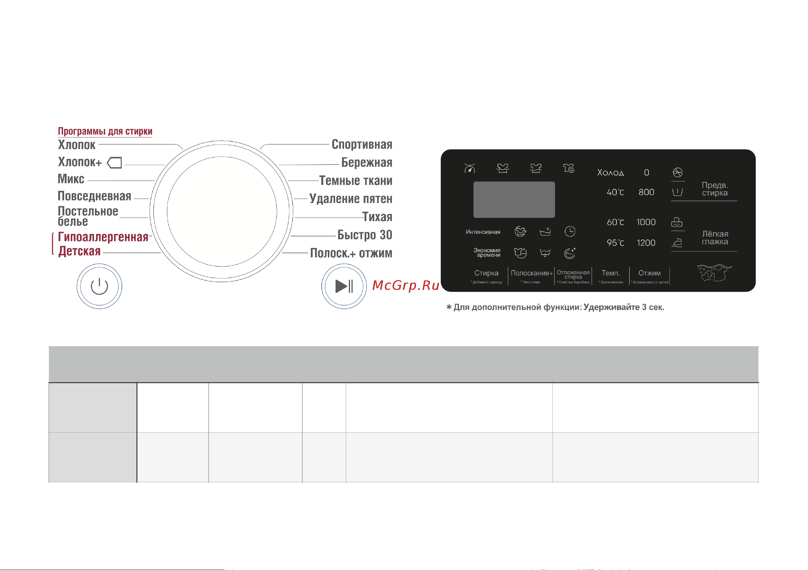Select the Темные ткани program label
Image resolution: width=808 pixels, height=570 pixels.
point(356,180)
